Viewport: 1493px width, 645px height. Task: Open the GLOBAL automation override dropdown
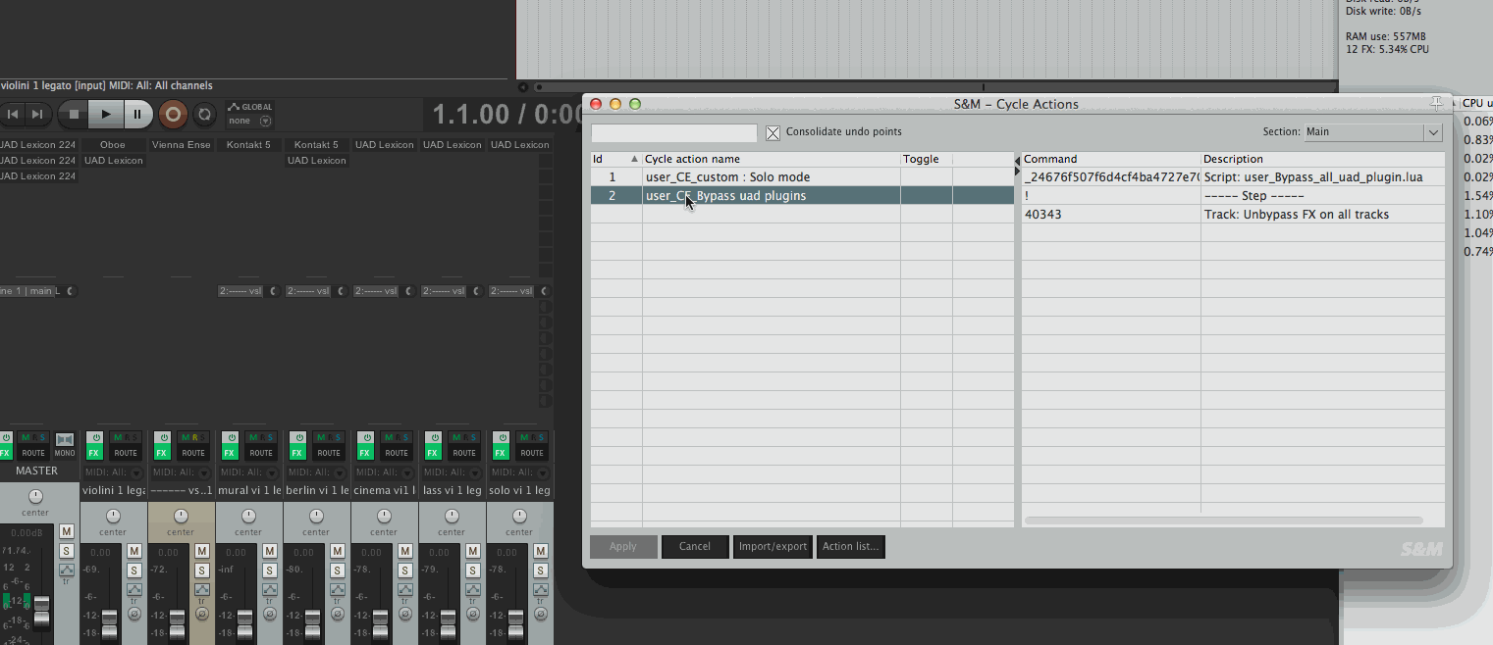pyautogui.click(x=249, y=114)
